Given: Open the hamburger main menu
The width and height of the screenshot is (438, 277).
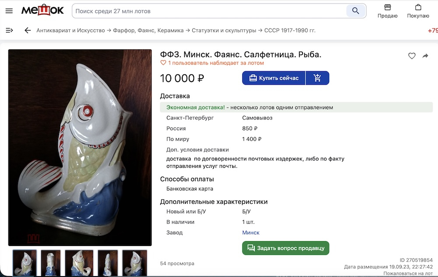Looking at the screenshot, I should (9, 11).
